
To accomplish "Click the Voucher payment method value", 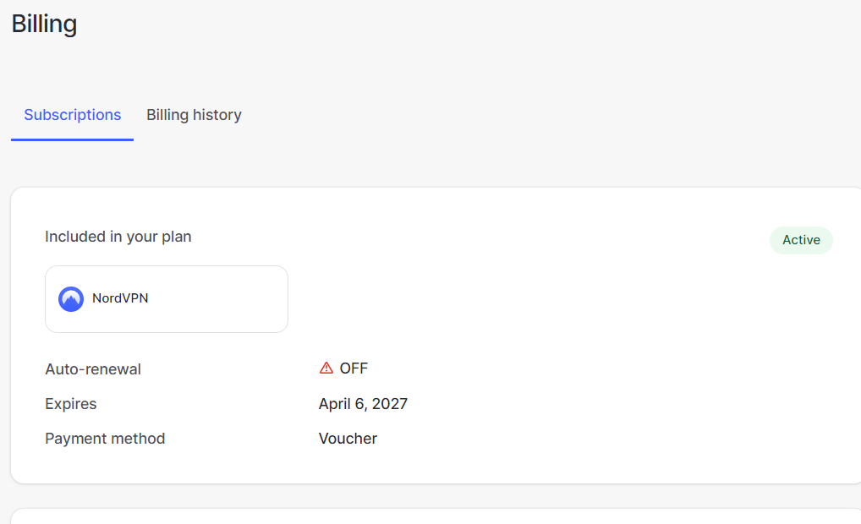I will pyautogui.click(x=348, y=439).
